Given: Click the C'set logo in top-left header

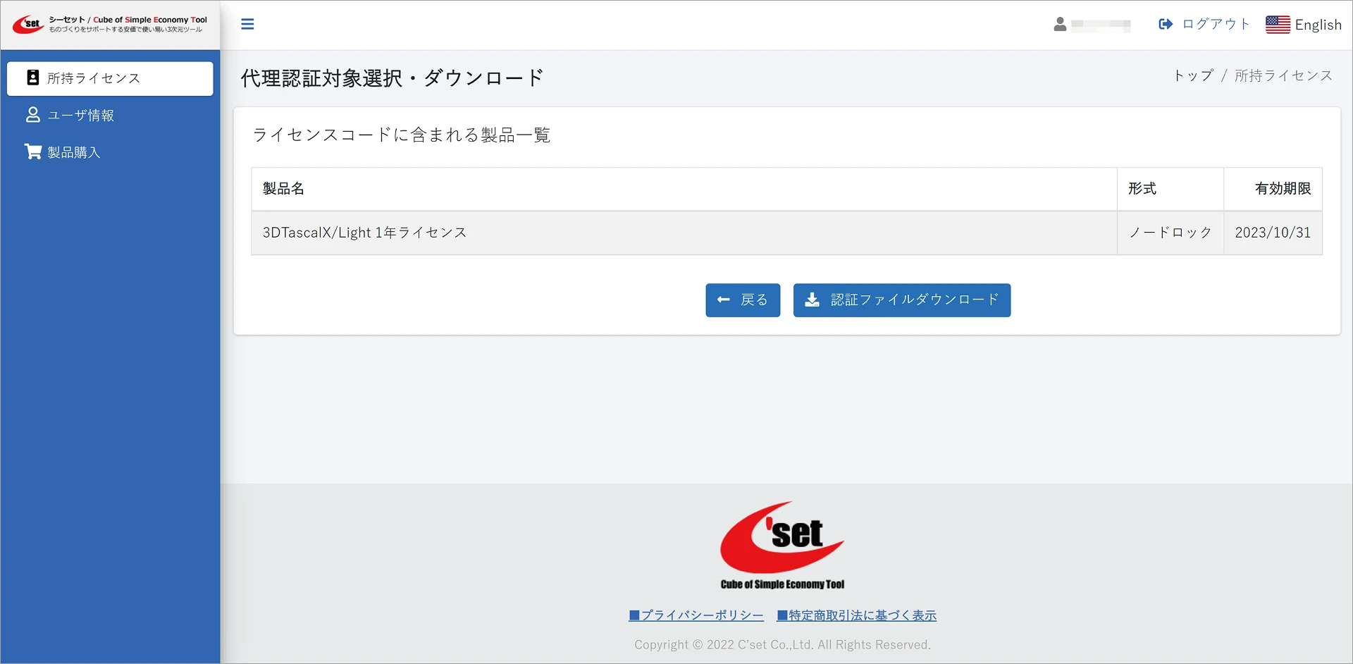Looking at the screenshot, I should pyautogui.click(x=28, y=25).
